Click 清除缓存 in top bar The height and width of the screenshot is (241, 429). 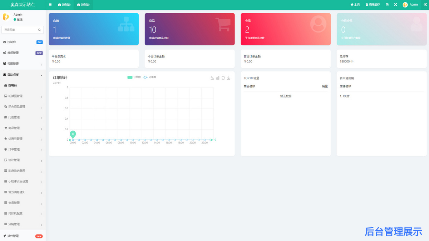click(373, 5)
